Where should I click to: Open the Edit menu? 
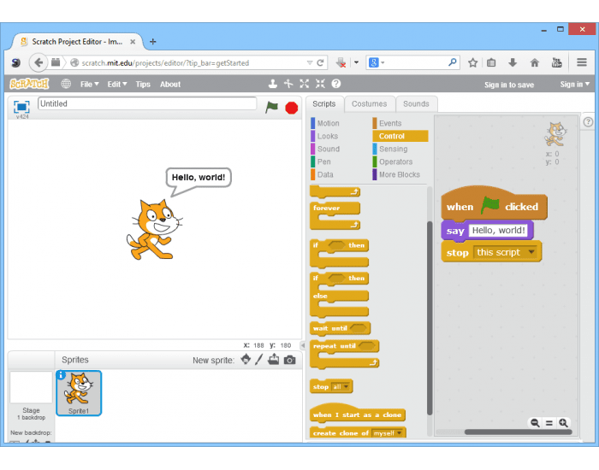117,85
